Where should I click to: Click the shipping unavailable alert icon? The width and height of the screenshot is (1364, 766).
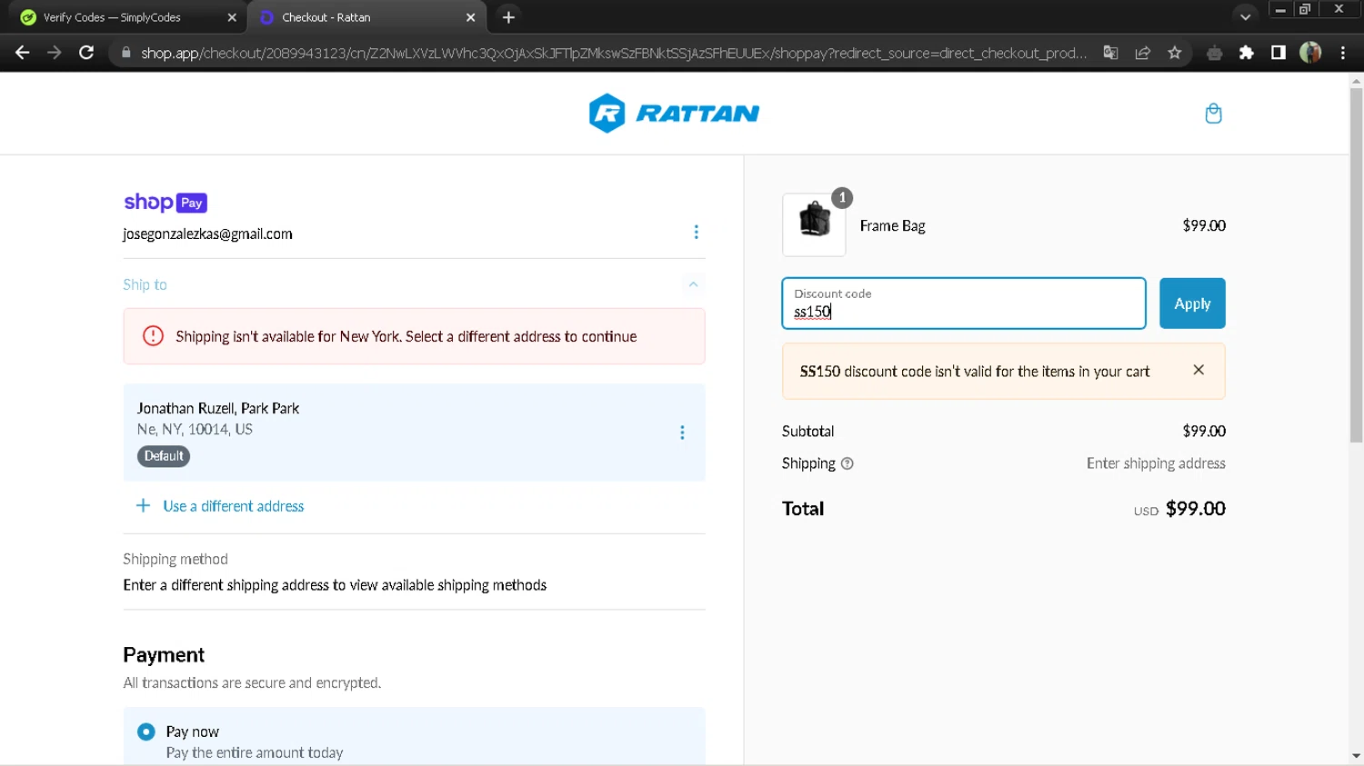153,336
